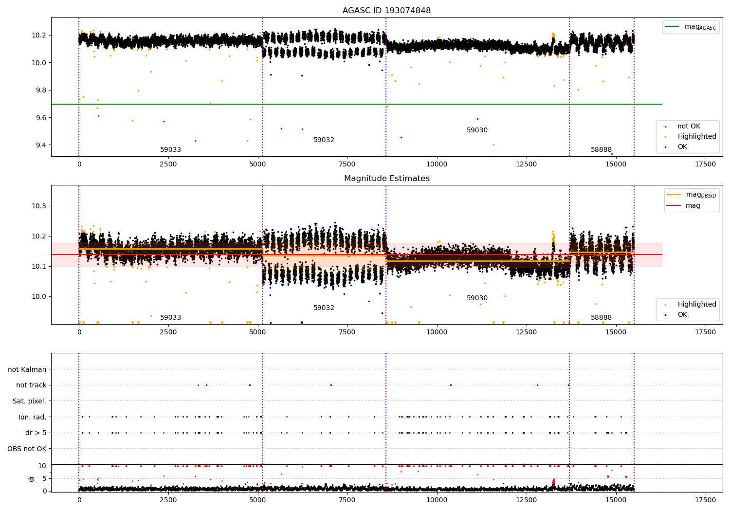
Task: Click the 5 tick on dr axis
Action: 45,479
